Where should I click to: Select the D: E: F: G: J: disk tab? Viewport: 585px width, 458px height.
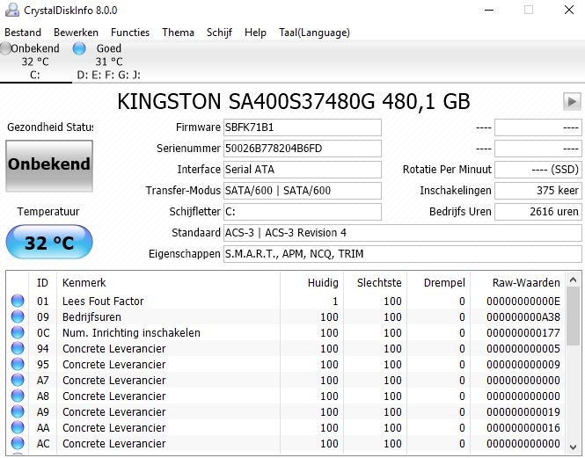[x=108, y=75]
